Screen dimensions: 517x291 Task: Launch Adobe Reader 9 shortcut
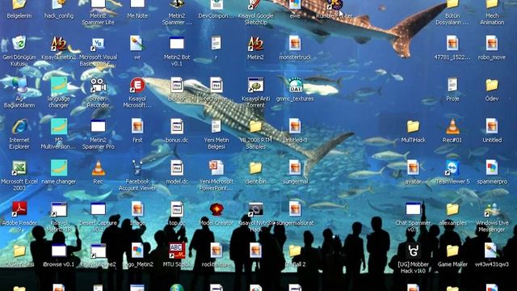19,209
